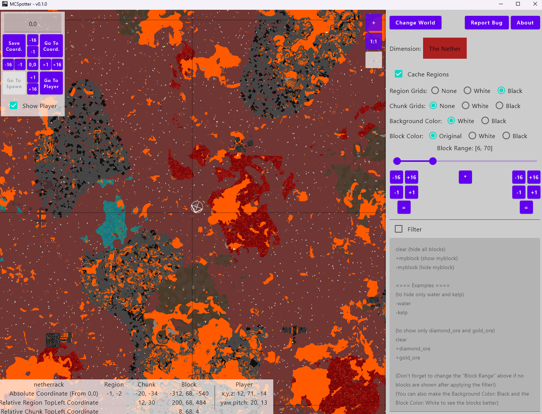Open the About dialog
This screenshot has width=542, height=414.
click(525, 23)
